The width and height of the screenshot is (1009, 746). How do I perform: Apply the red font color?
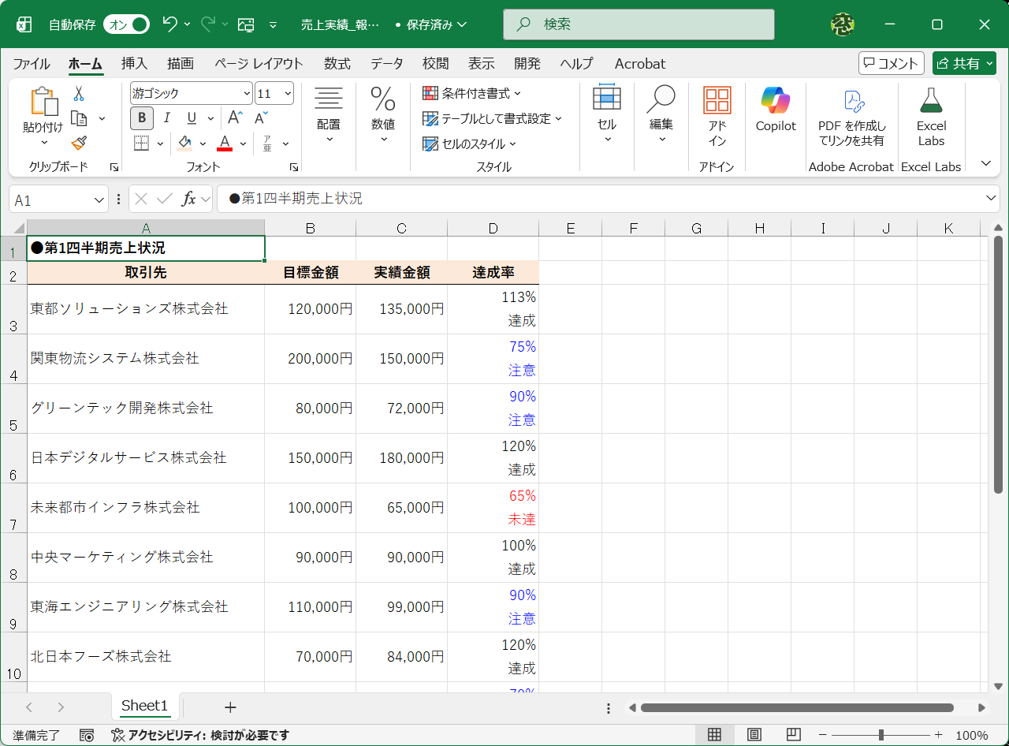click(x=225, y=144)
